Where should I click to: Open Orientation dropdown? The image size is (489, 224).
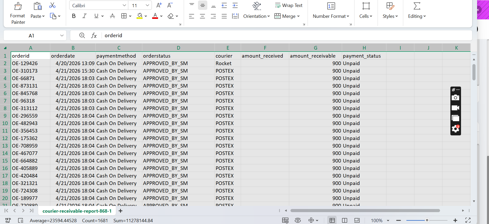point(257,16)
